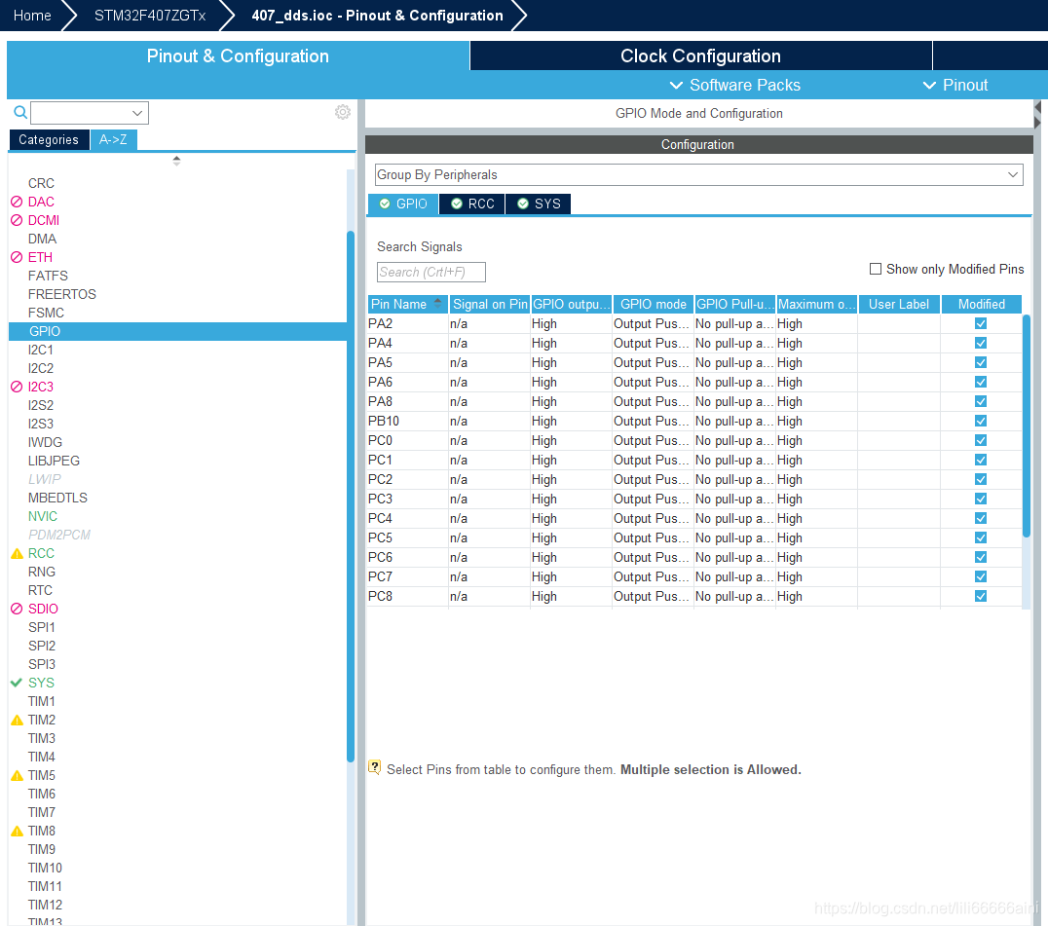Open the RCC peripheral tab
Screen dimensions: 1048x926
(472, 204)
